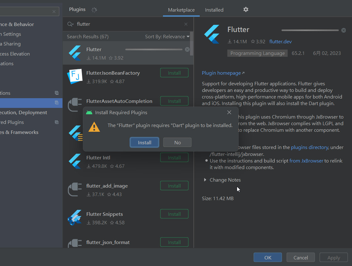Click project-level icon beside Required Plugins item
Image resolution: width=352 pixels, height=266 pixels.
[57, 122]
